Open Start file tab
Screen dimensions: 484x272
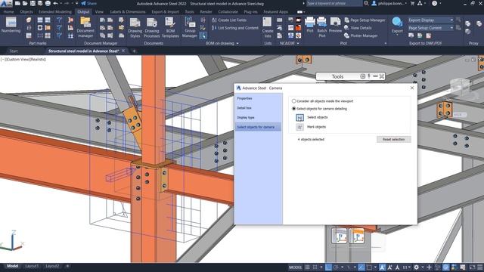click(x=14, y=51)
